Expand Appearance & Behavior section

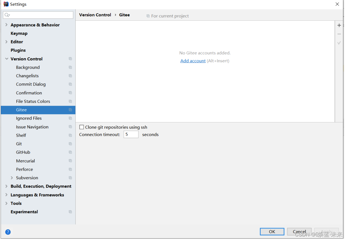click(x=6, y=25)
